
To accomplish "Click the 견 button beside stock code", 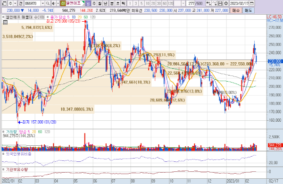I will point(21,3).
